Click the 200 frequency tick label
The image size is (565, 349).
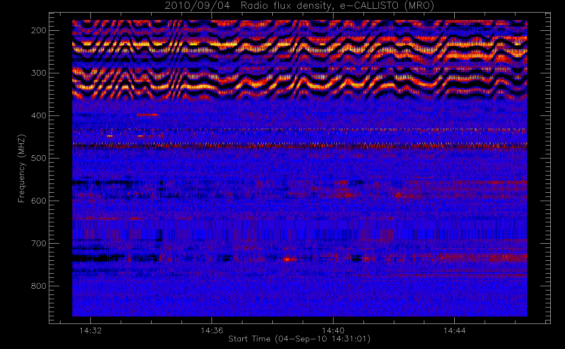click(38, 30)
